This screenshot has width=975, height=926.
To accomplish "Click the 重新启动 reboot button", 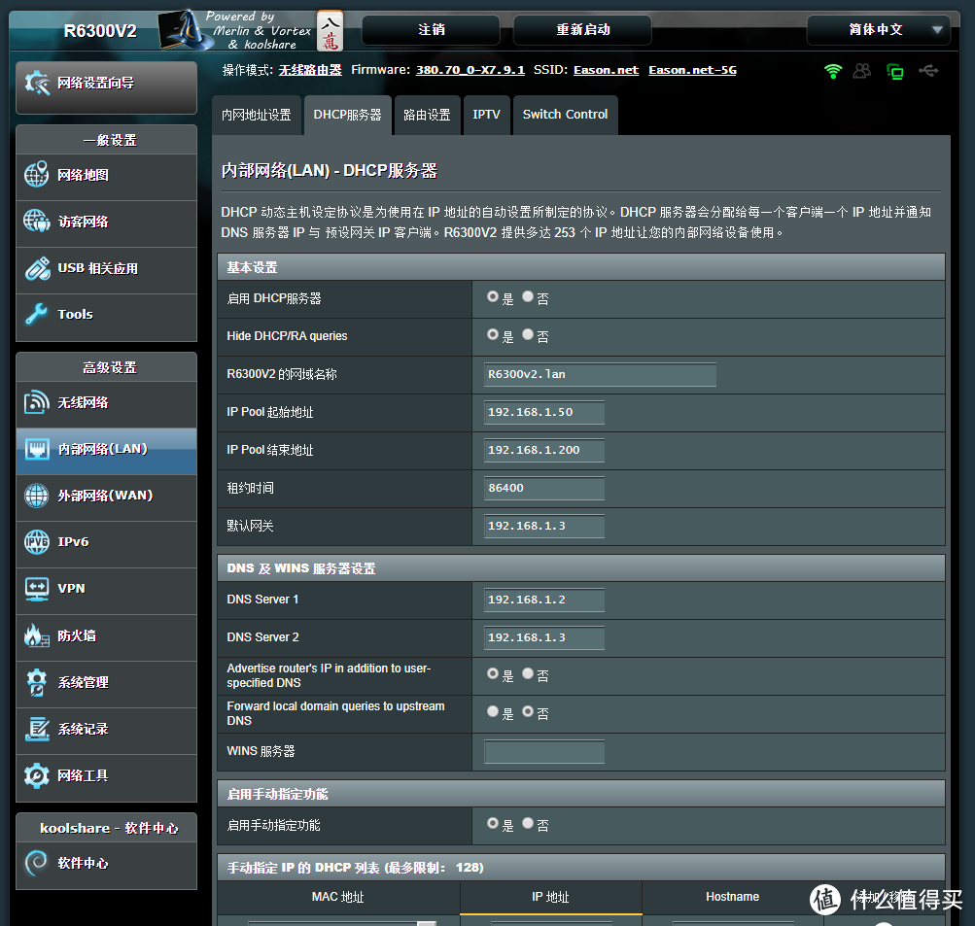I will tap(581, 30).
